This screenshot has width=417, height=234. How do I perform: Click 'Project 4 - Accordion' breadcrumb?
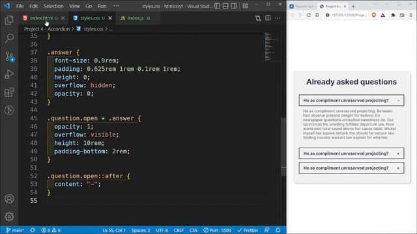tap(47, 29)
